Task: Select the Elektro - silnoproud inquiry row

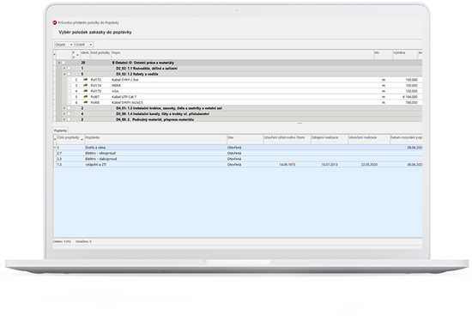Action: click(238, 154)
